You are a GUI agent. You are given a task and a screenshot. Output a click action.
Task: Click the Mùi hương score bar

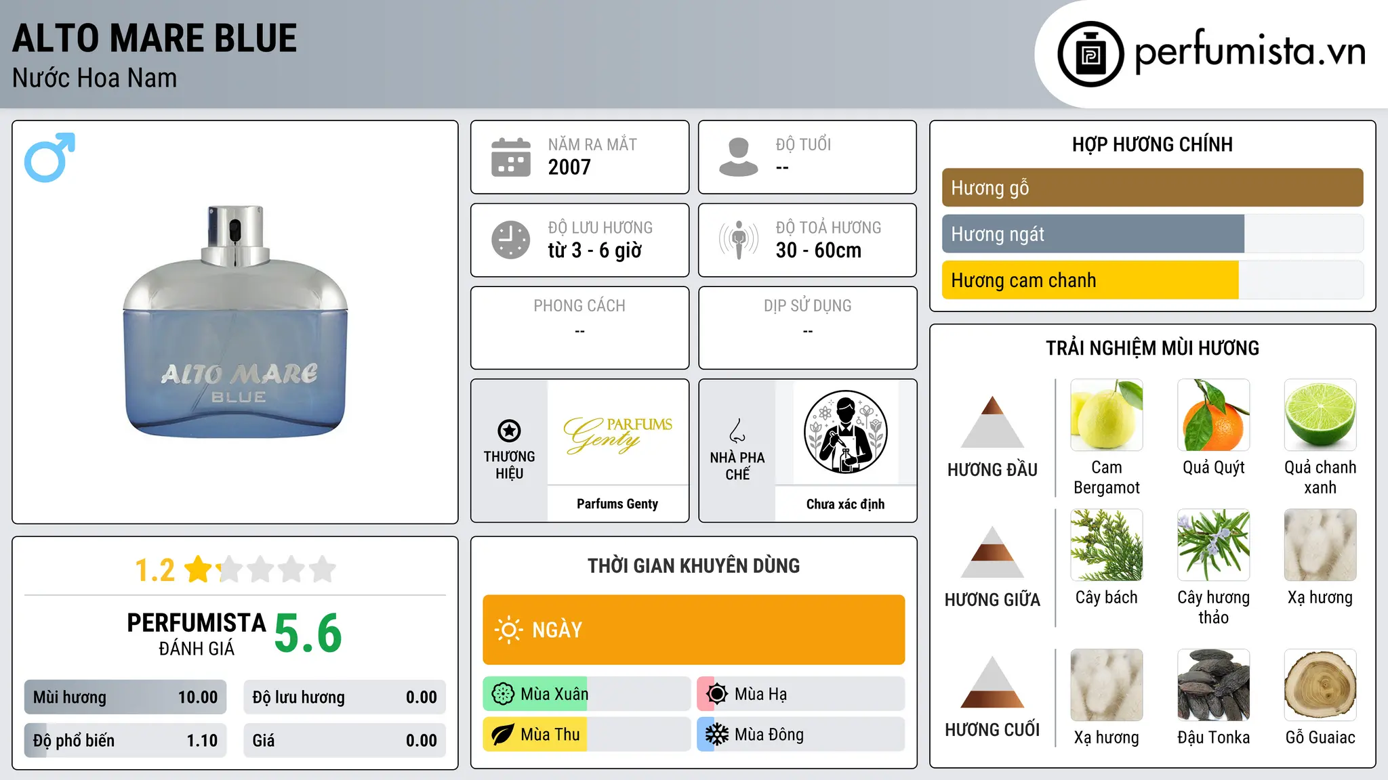(x=125, y=697)
